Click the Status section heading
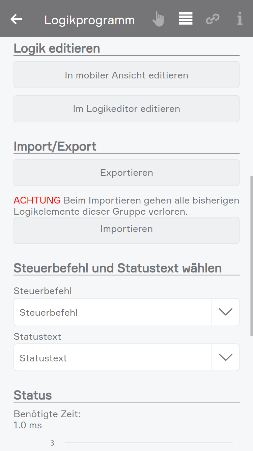 coord(33,395)
